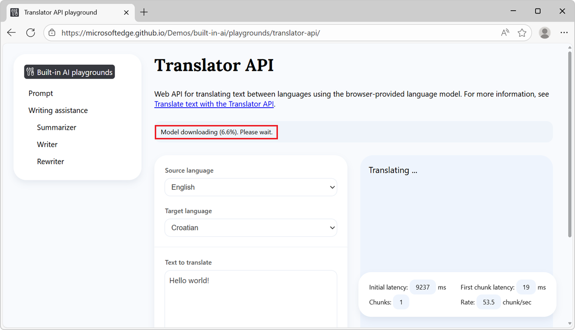
Task: Navigate back using the browser back arrow
Action: click(11, 32)
